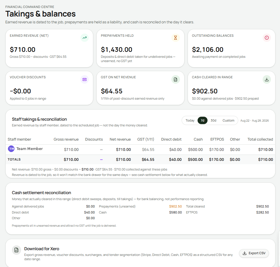Click the Team Member TM avatar
280x267 pixels.
click(x=11, y=149)
